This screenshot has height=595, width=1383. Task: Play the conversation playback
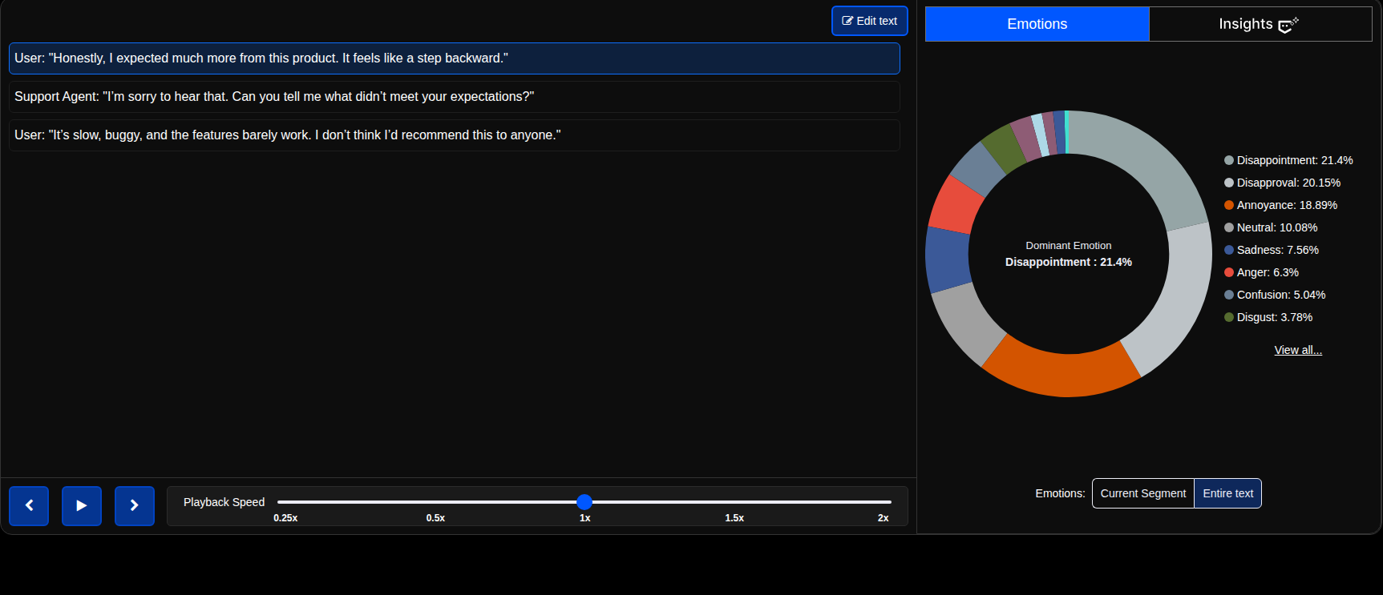pyautogui.click(x=82, y=506)
